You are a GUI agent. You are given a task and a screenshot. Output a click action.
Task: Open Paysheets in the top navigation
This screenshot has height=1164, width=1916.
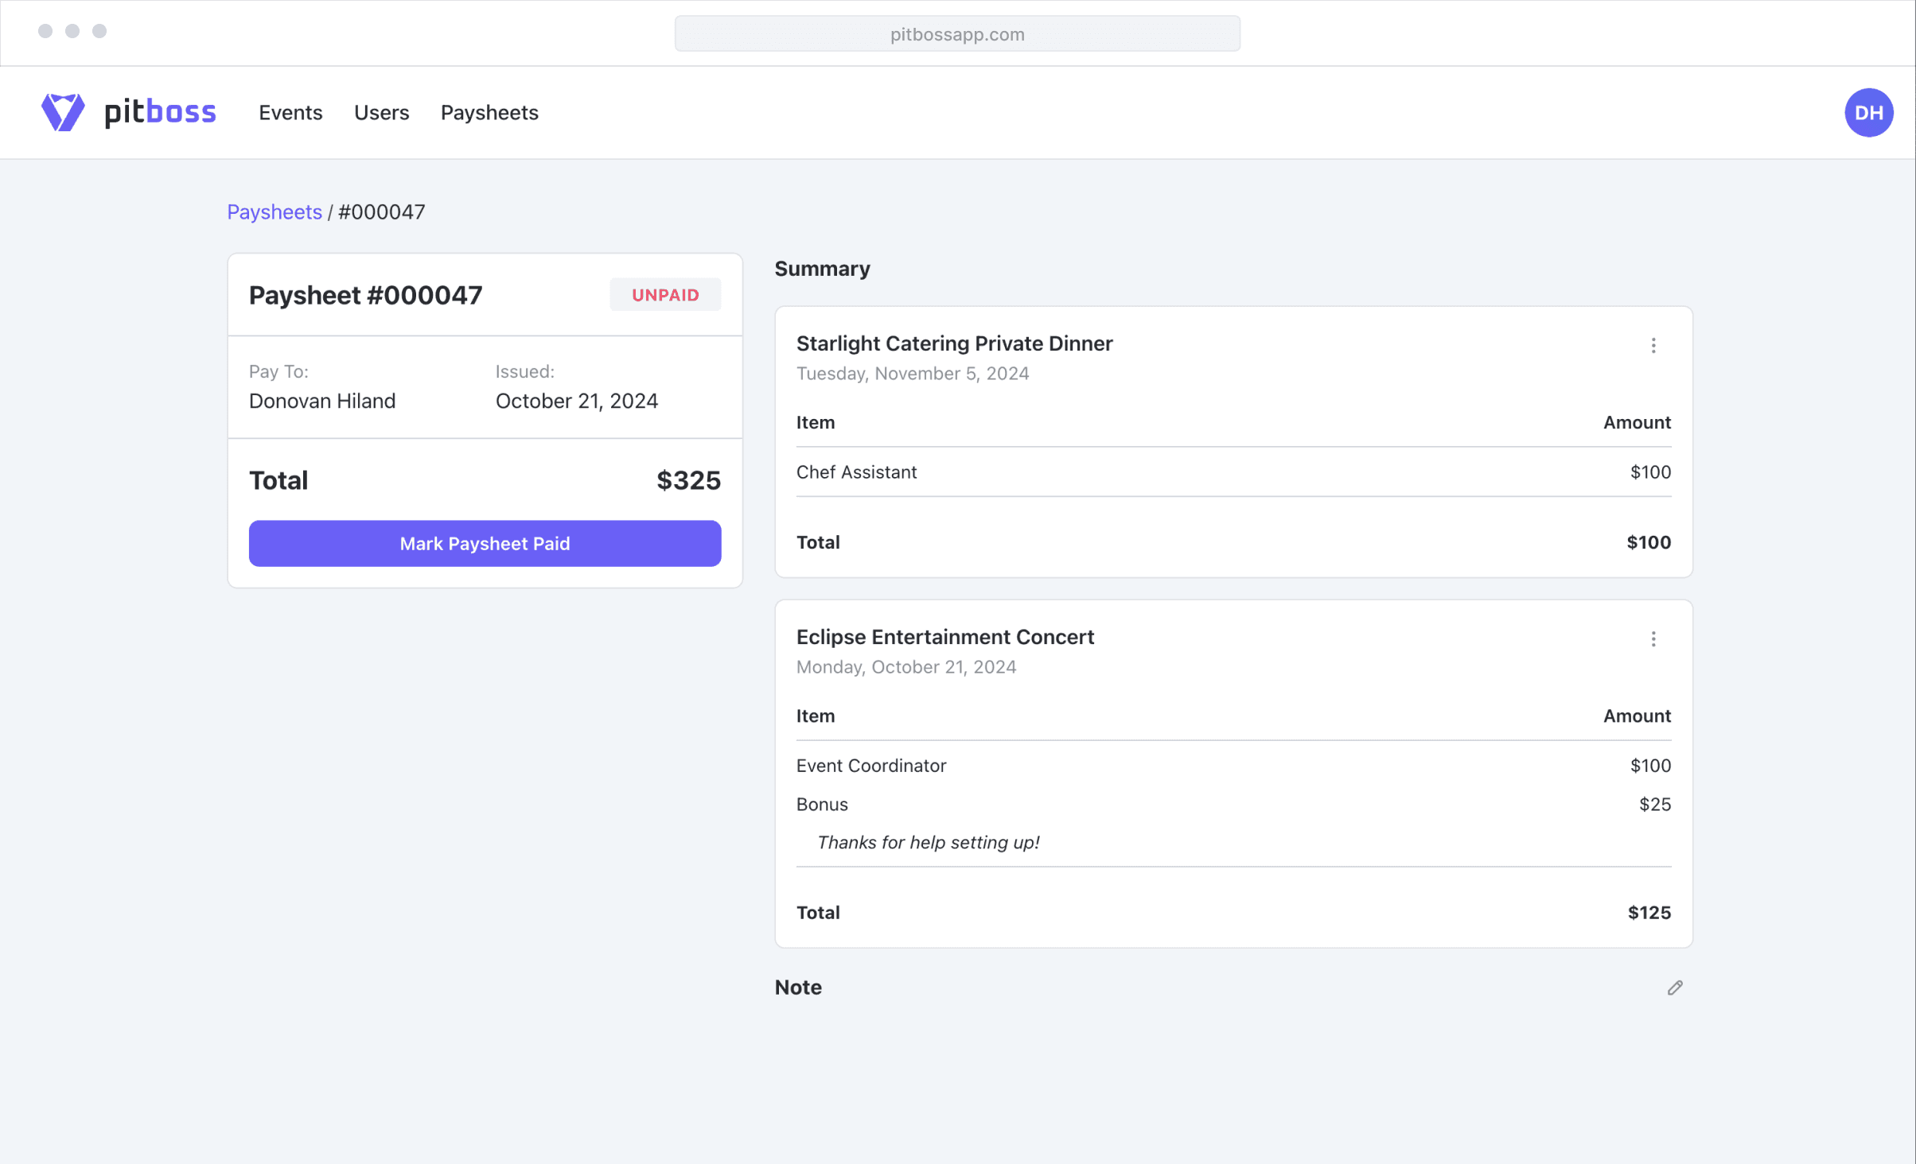pyautogui.click(x=489, y=113)
